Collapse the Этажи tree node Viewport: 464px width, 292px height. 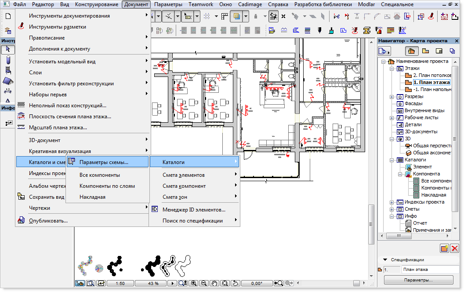coord(392,69)
